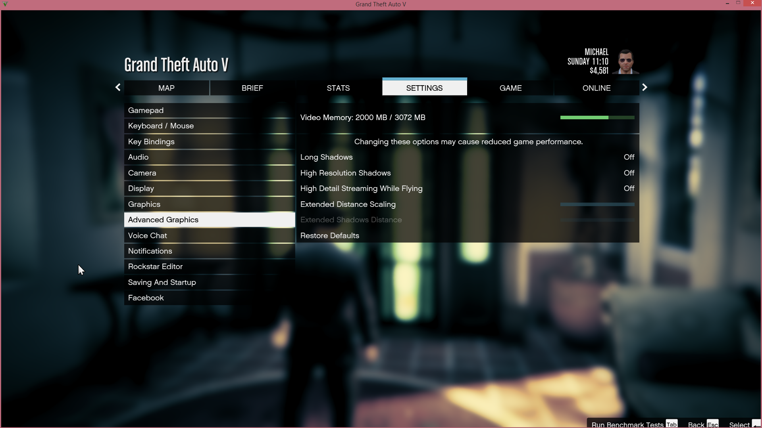Switch to the MAP tab

point(166,88)
